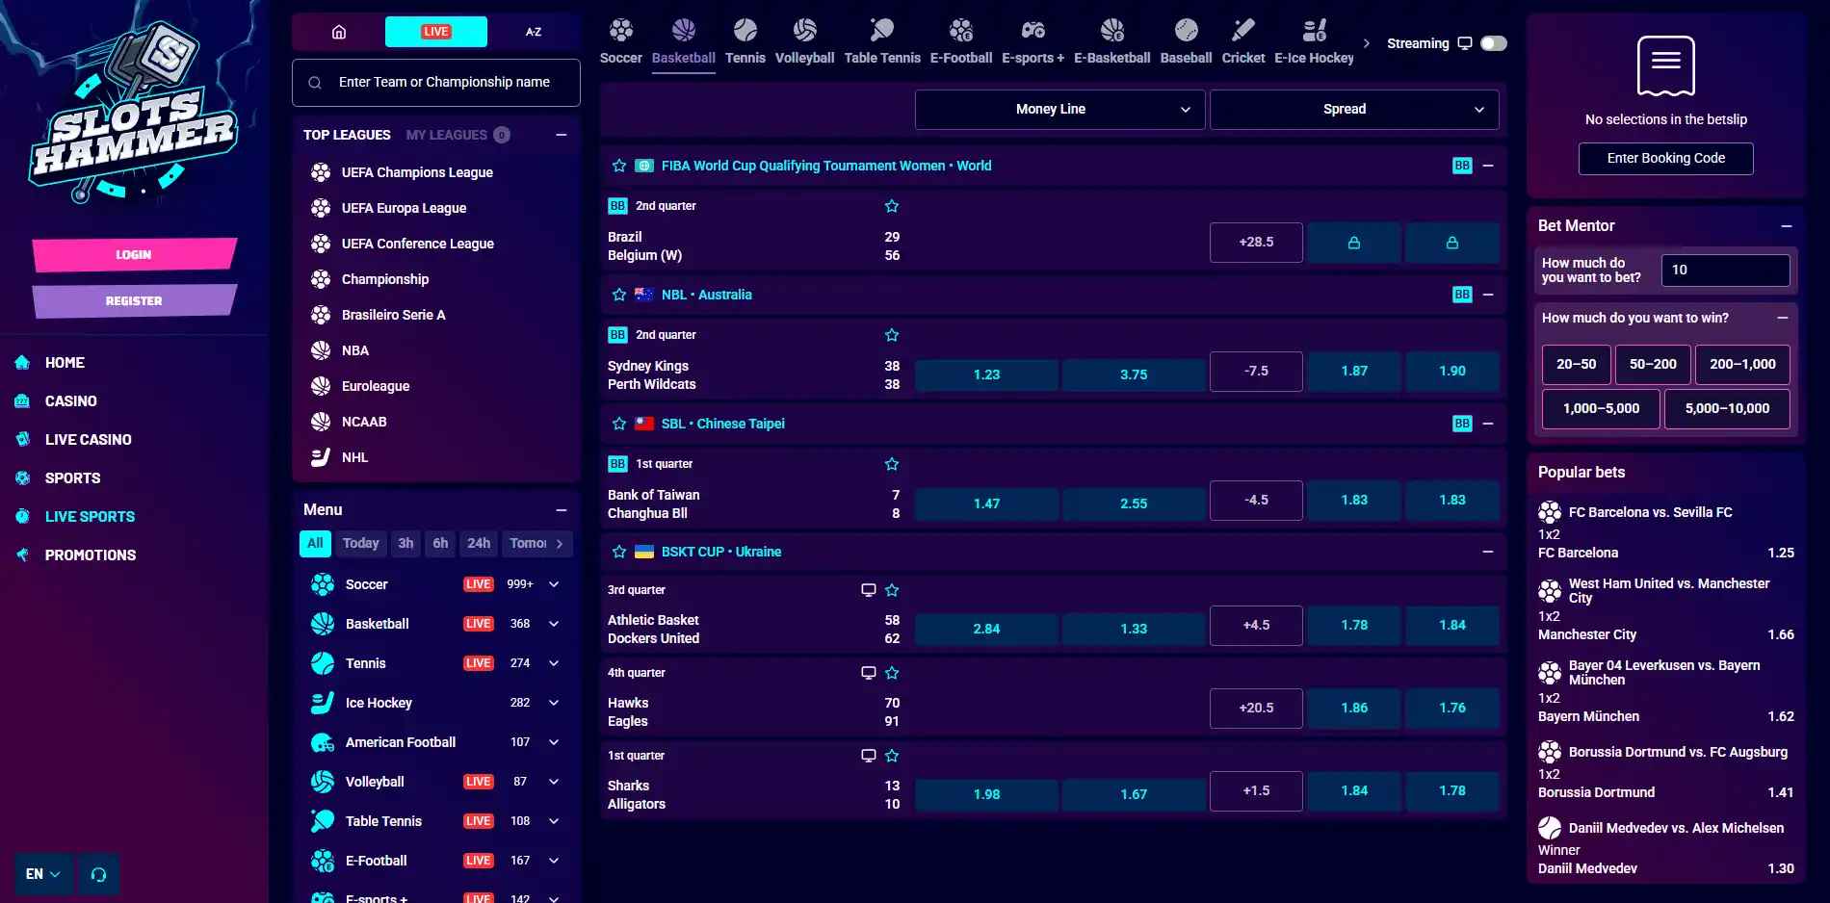This screenshot has width=1830, height=903.
Task: Click the locked odds button after +28.5
Action: [1354, 243]
